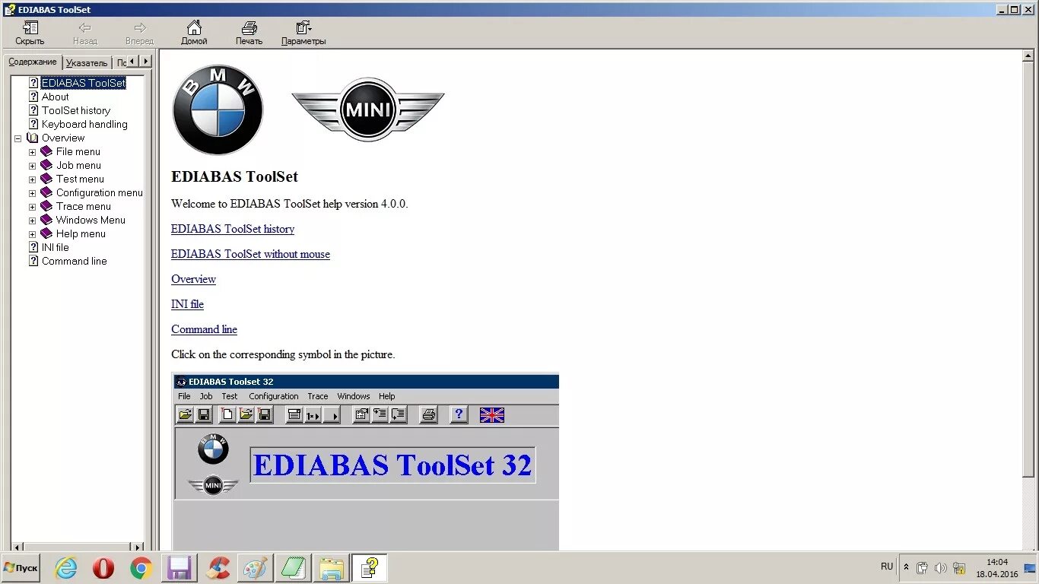Click the Назад (back) toolbar button
This screenshot has height=584, width=1039.
click(84, 33)
